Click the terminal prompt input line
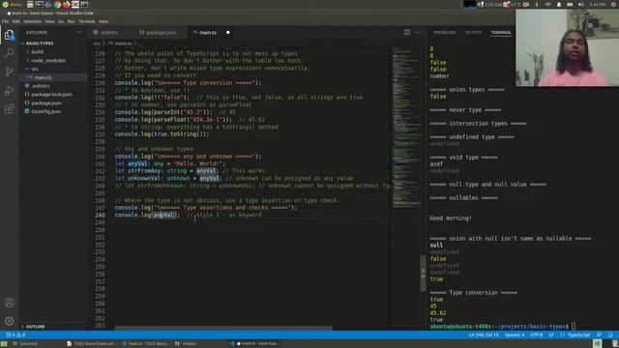Viewport: 619px width, 348px height. pyautogui.click(x=503, y=327)
